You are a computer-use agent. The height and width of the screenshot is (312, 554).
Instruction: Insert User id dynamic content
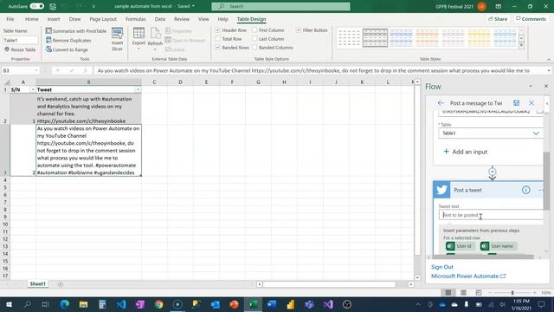point(460,246)
